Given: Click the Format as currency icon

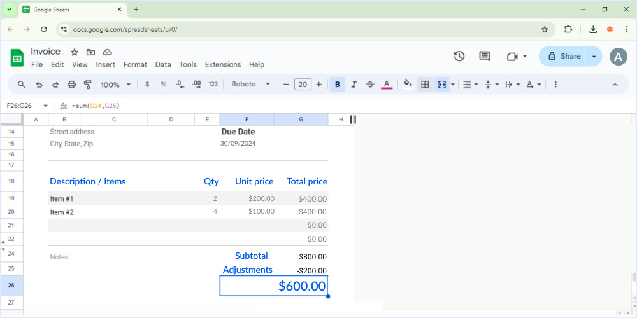Looking at the screenshot, I should pos(147,85).
